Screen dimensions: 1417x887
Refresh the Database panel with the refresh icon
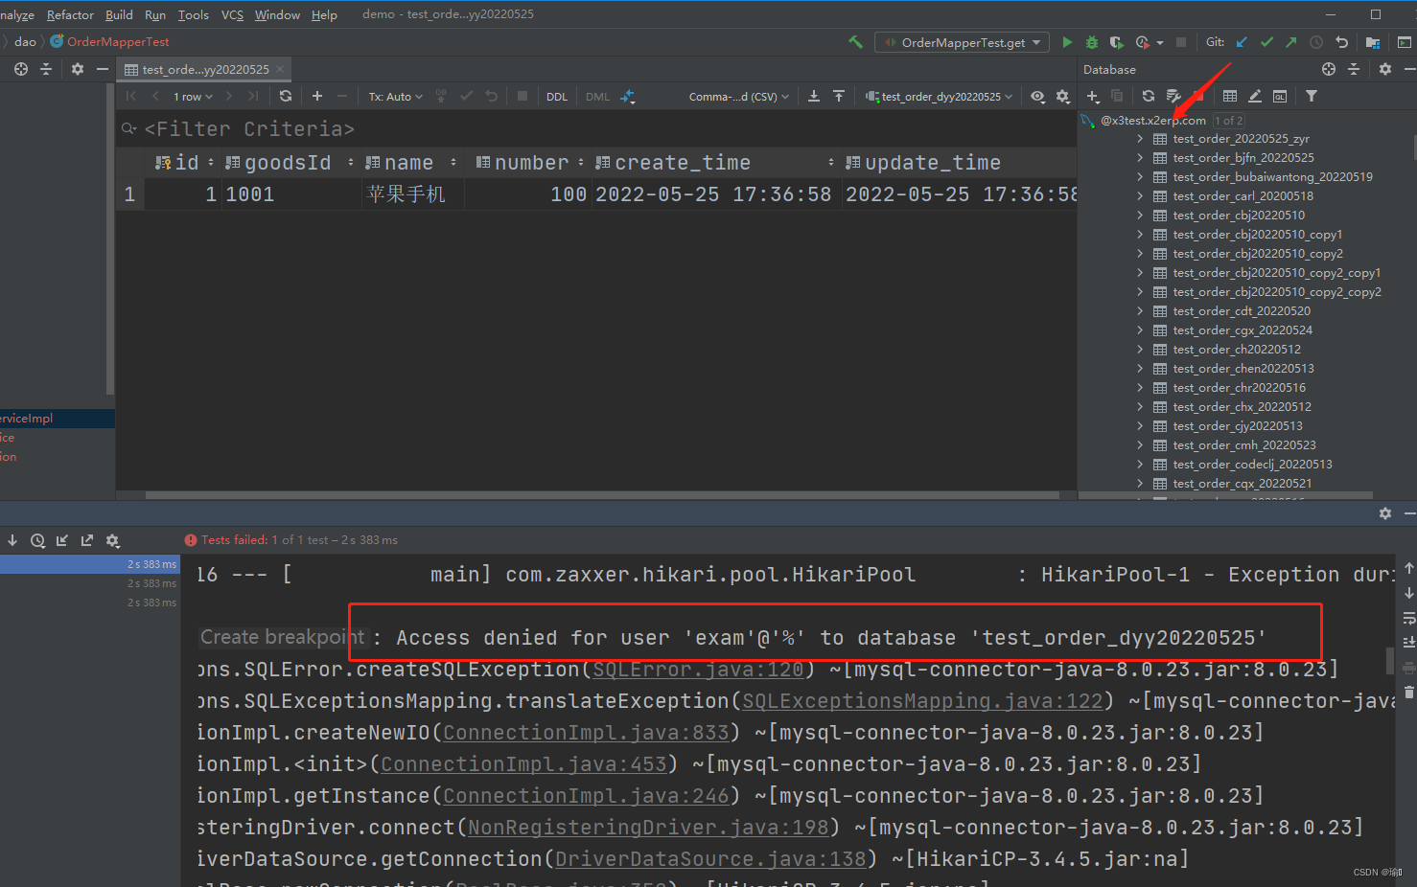click(x=1148, y=96)
